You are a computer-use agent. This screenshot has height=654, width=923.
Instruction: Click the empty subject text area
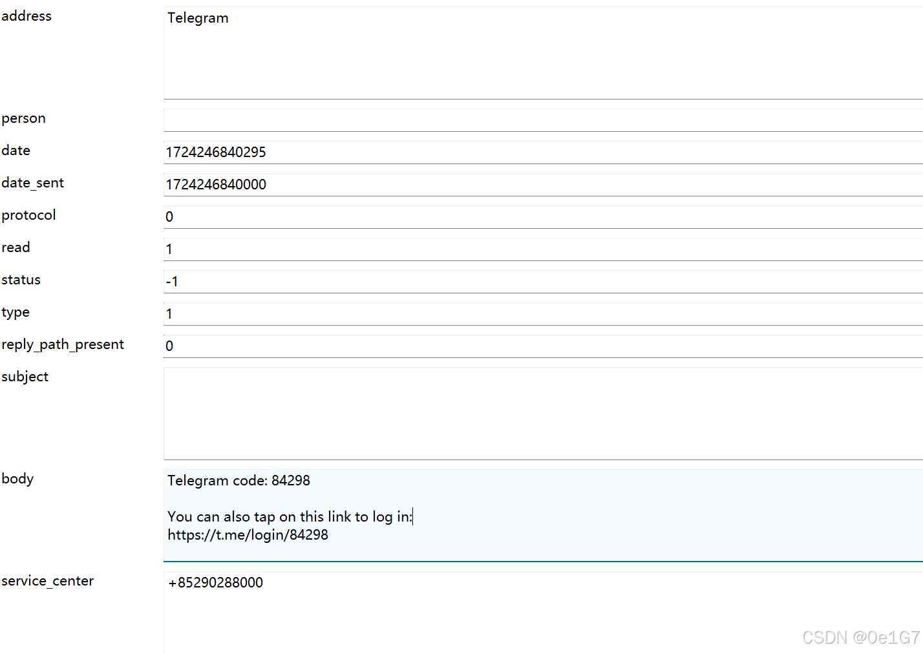click(543, 414)
